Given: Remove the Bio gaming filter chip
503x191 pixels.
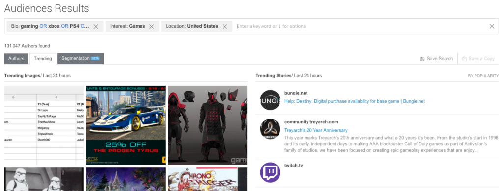Looking at the screenshot, I should pos(96,26).
